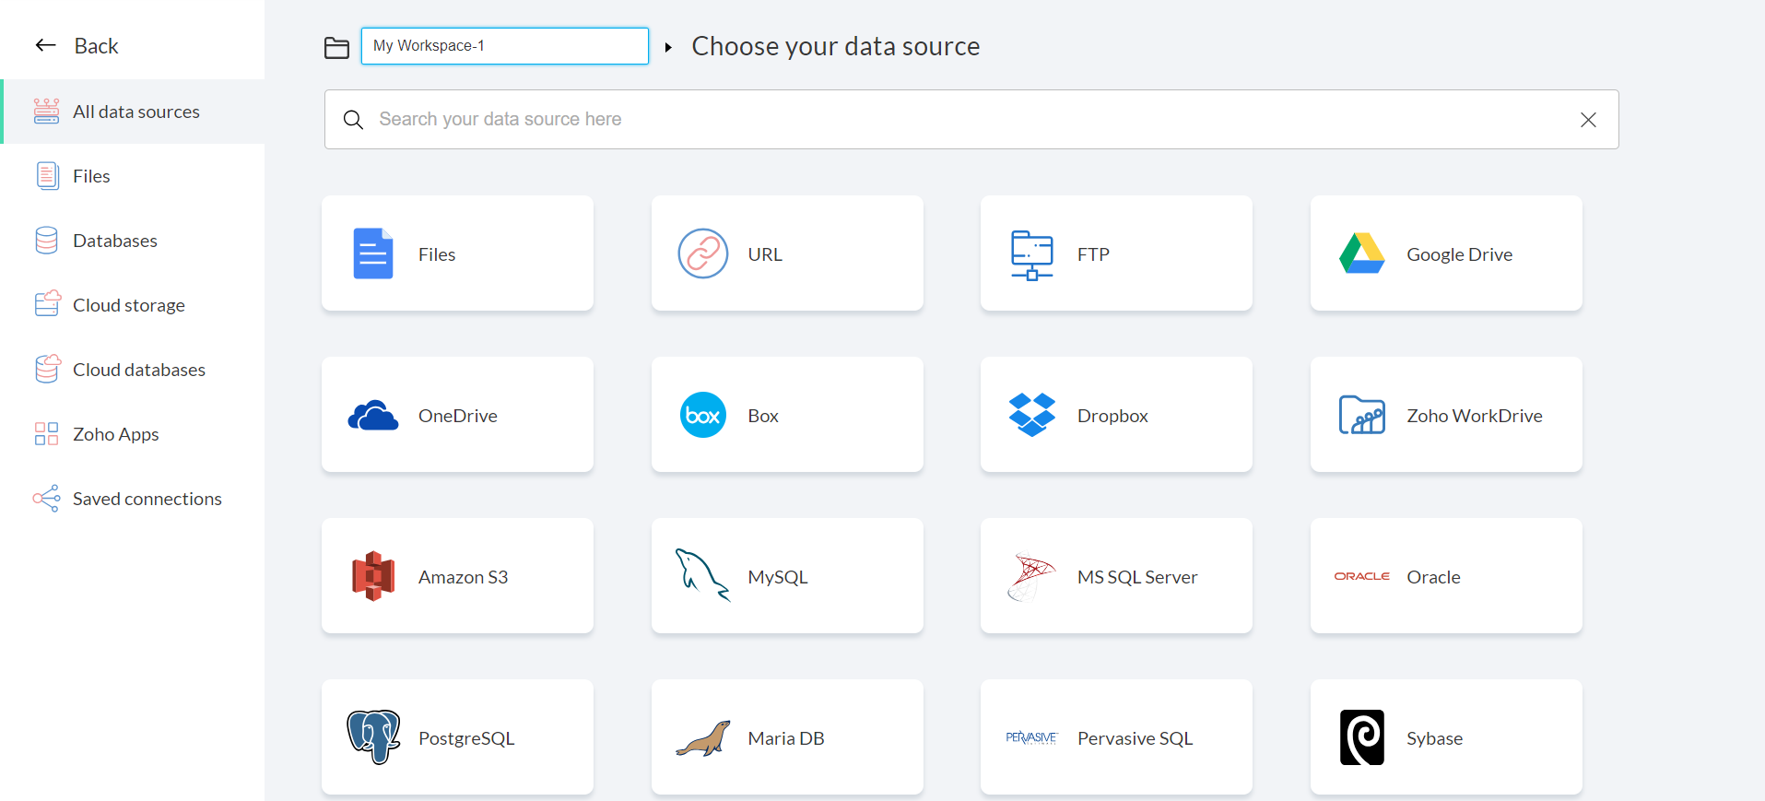This screenshot has width=1765, height=801.
Task: Click the URL card label
Action: [x=765, y=254]
